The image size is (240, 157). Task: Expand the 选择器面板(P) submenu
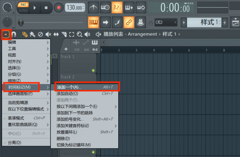26,93
